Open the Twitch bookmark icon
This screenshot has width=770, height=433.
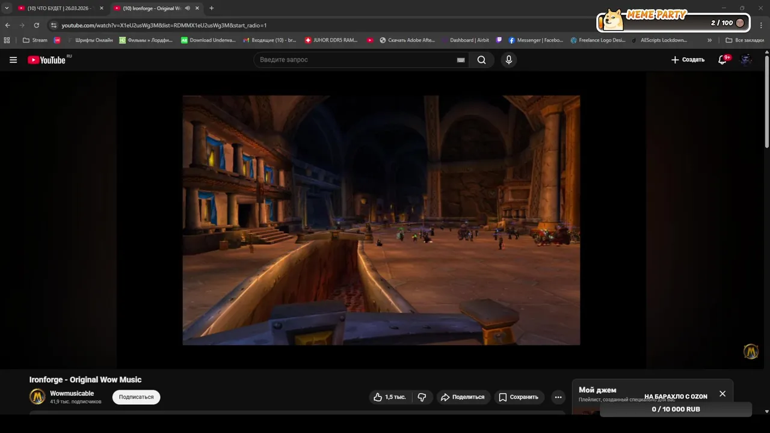click(499, 40)
